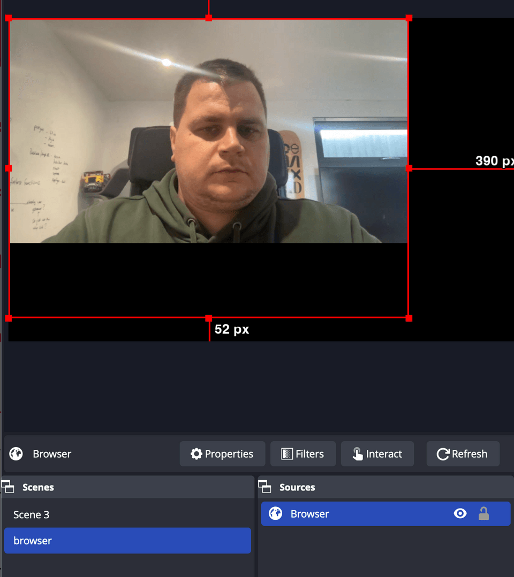Click the right-edge middle resize handle
514x577 pixels.
pos(409,168)
